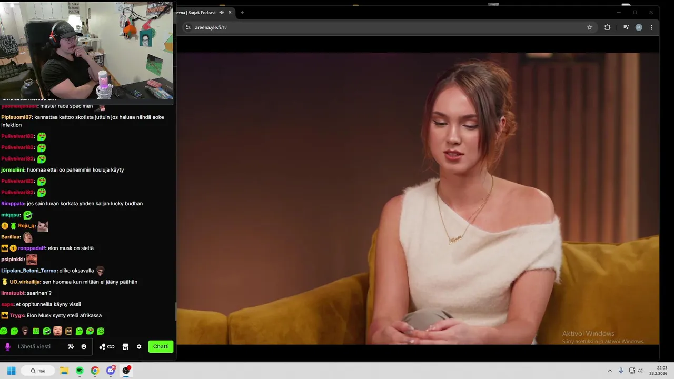674x379 pixels.
Task: Open the chat shop storefront icon
Action: [x=125, y=346]
